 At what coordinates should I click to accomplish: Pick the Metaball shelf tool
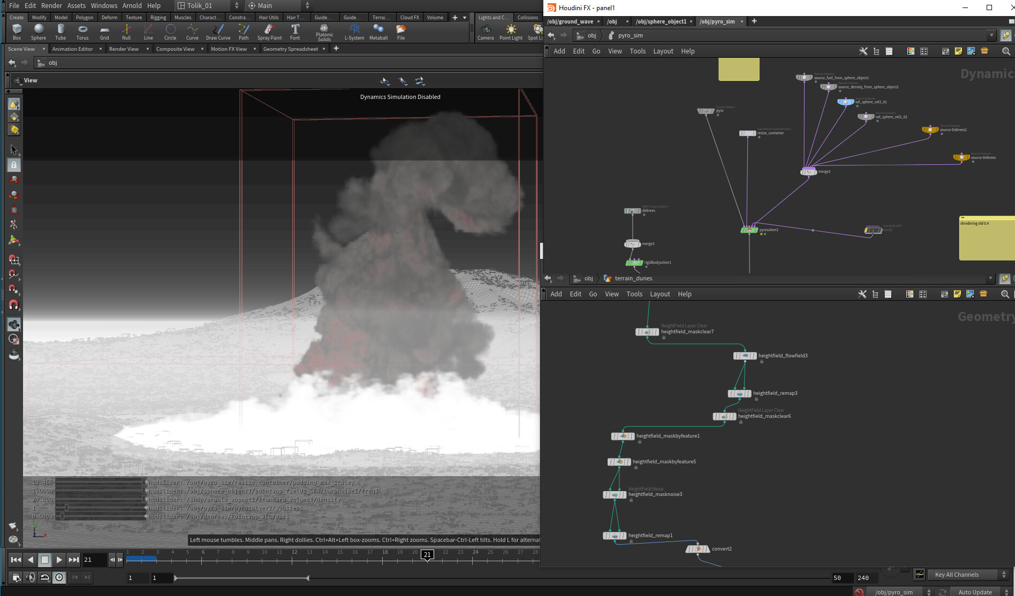point(378,32)
